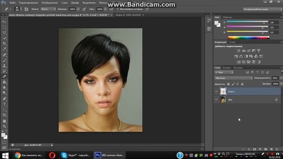This screenshot has width=283, height=159.
Task: Toggle lock all padlock
Action: coord(242,84)
